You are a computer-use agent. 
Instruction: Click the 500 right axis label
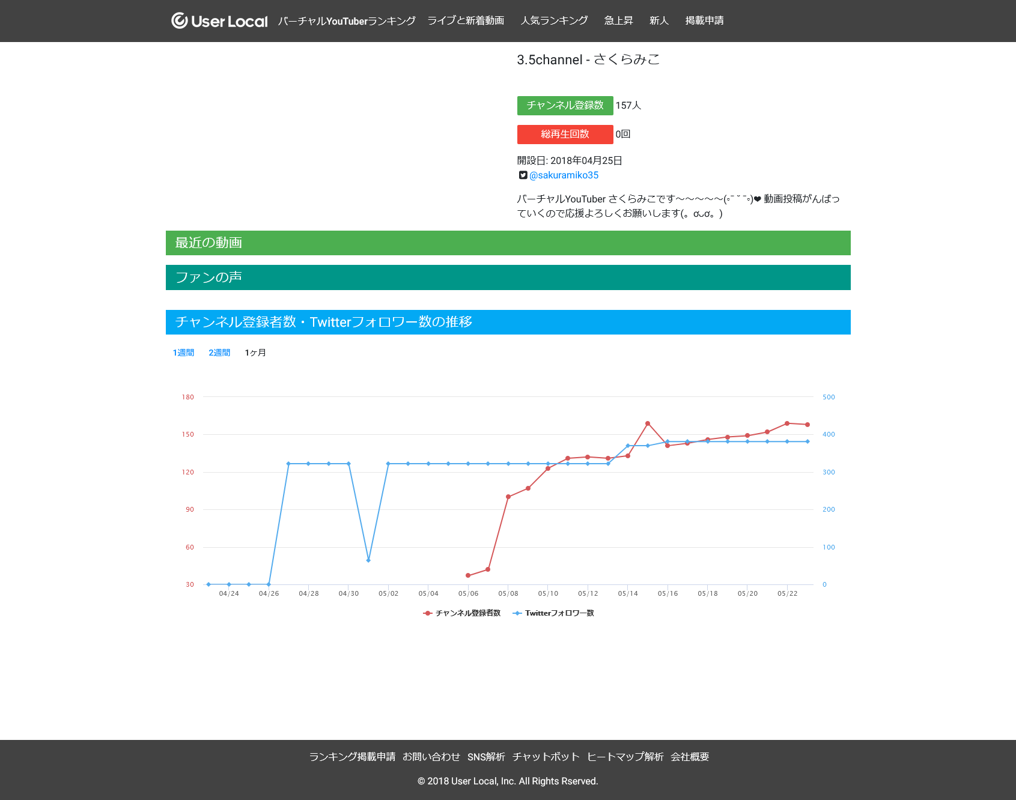829,398
